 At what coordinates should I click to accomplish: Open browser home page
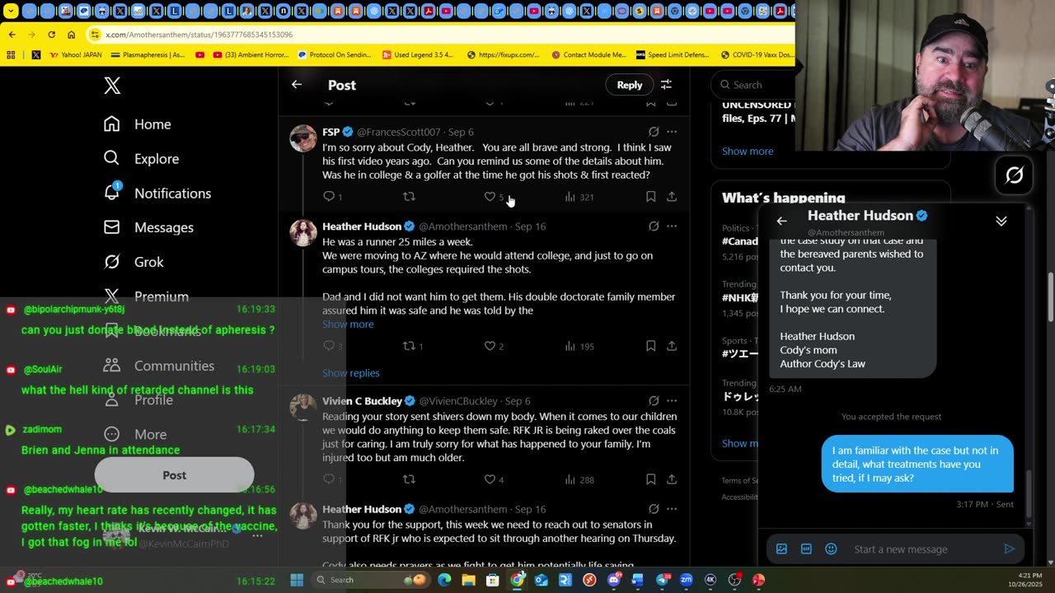[x=71, y=35]
